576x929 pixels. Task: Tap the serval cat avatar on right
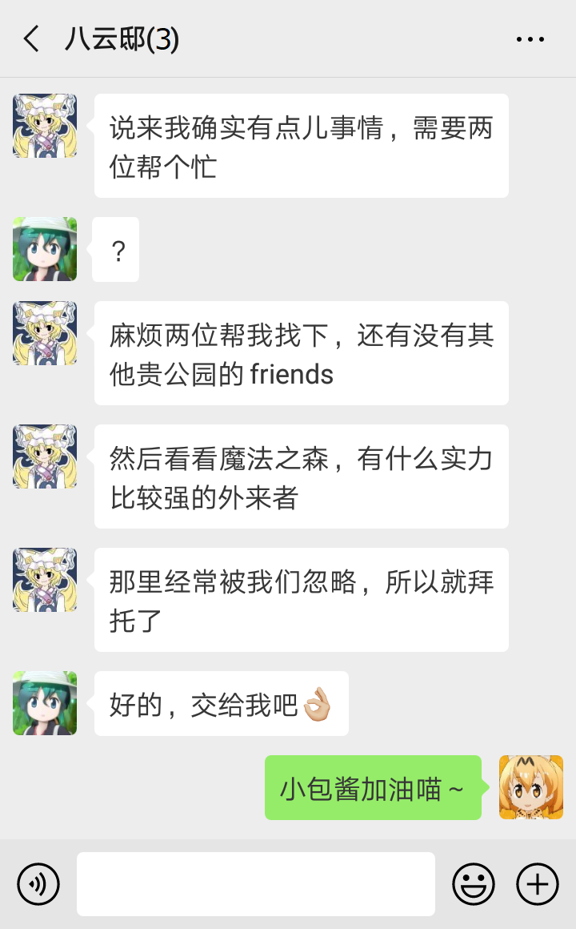click(x=531, y=787)
